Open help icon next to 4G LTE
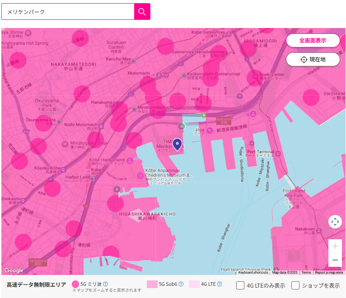346x298 pixels. pos(220,284)
